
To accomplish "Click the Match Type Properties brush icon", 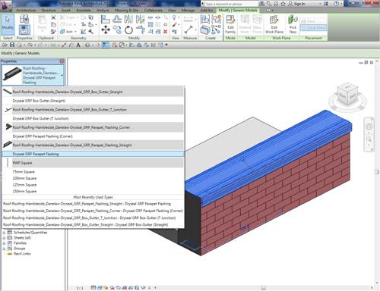I will click(53, 32).
